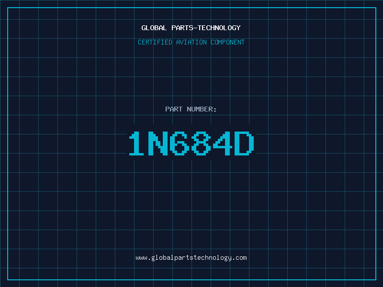The image size is (383, 287).
Task: Click the word NUMBER: in the label
Action: [x=202, y=109]
